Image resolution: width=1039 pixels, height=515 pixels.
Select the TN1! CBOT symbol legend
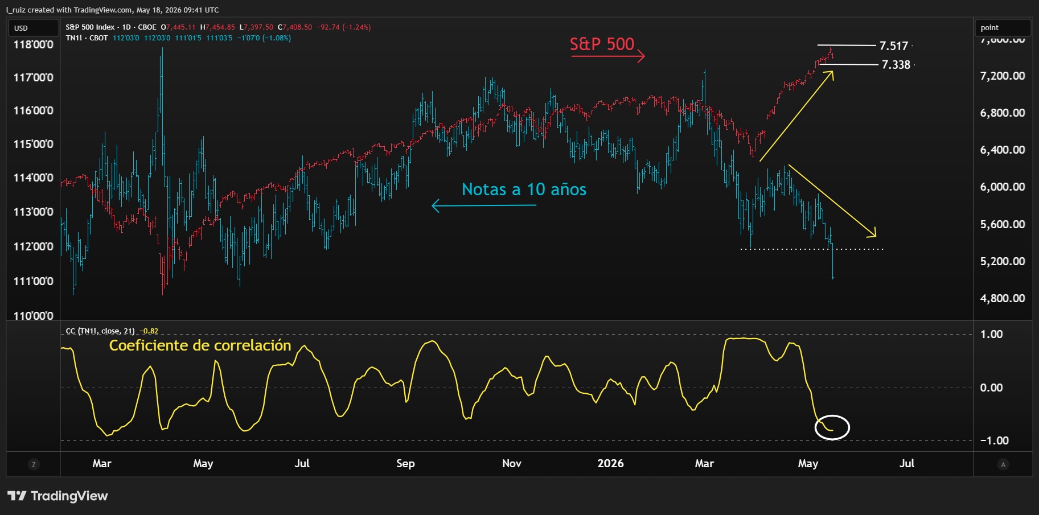(87, 38)
